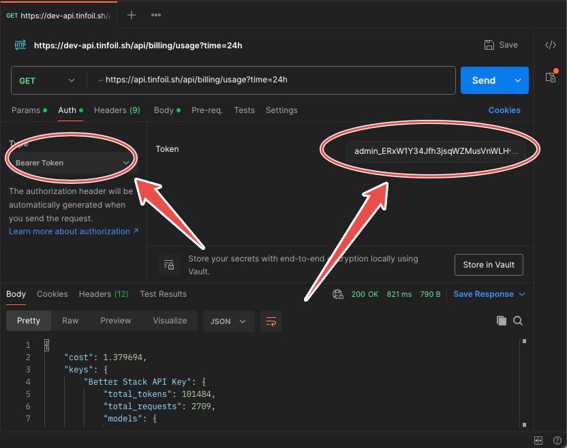Click the two-pane layout icon in status bar
This screenshot has width=567, height=448.
pos(538,441)
